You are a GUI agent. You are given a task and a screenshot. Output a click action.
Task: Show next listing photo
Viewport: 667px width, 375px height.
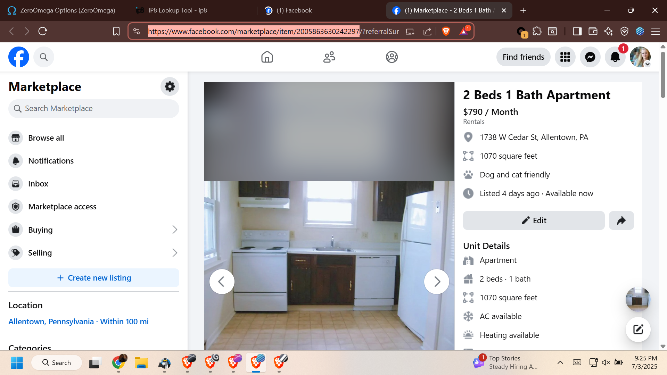click(x=436, y=282)
